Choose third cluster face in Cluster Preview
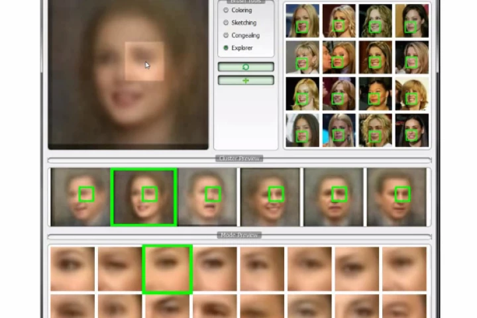 (x=207, y=197)
